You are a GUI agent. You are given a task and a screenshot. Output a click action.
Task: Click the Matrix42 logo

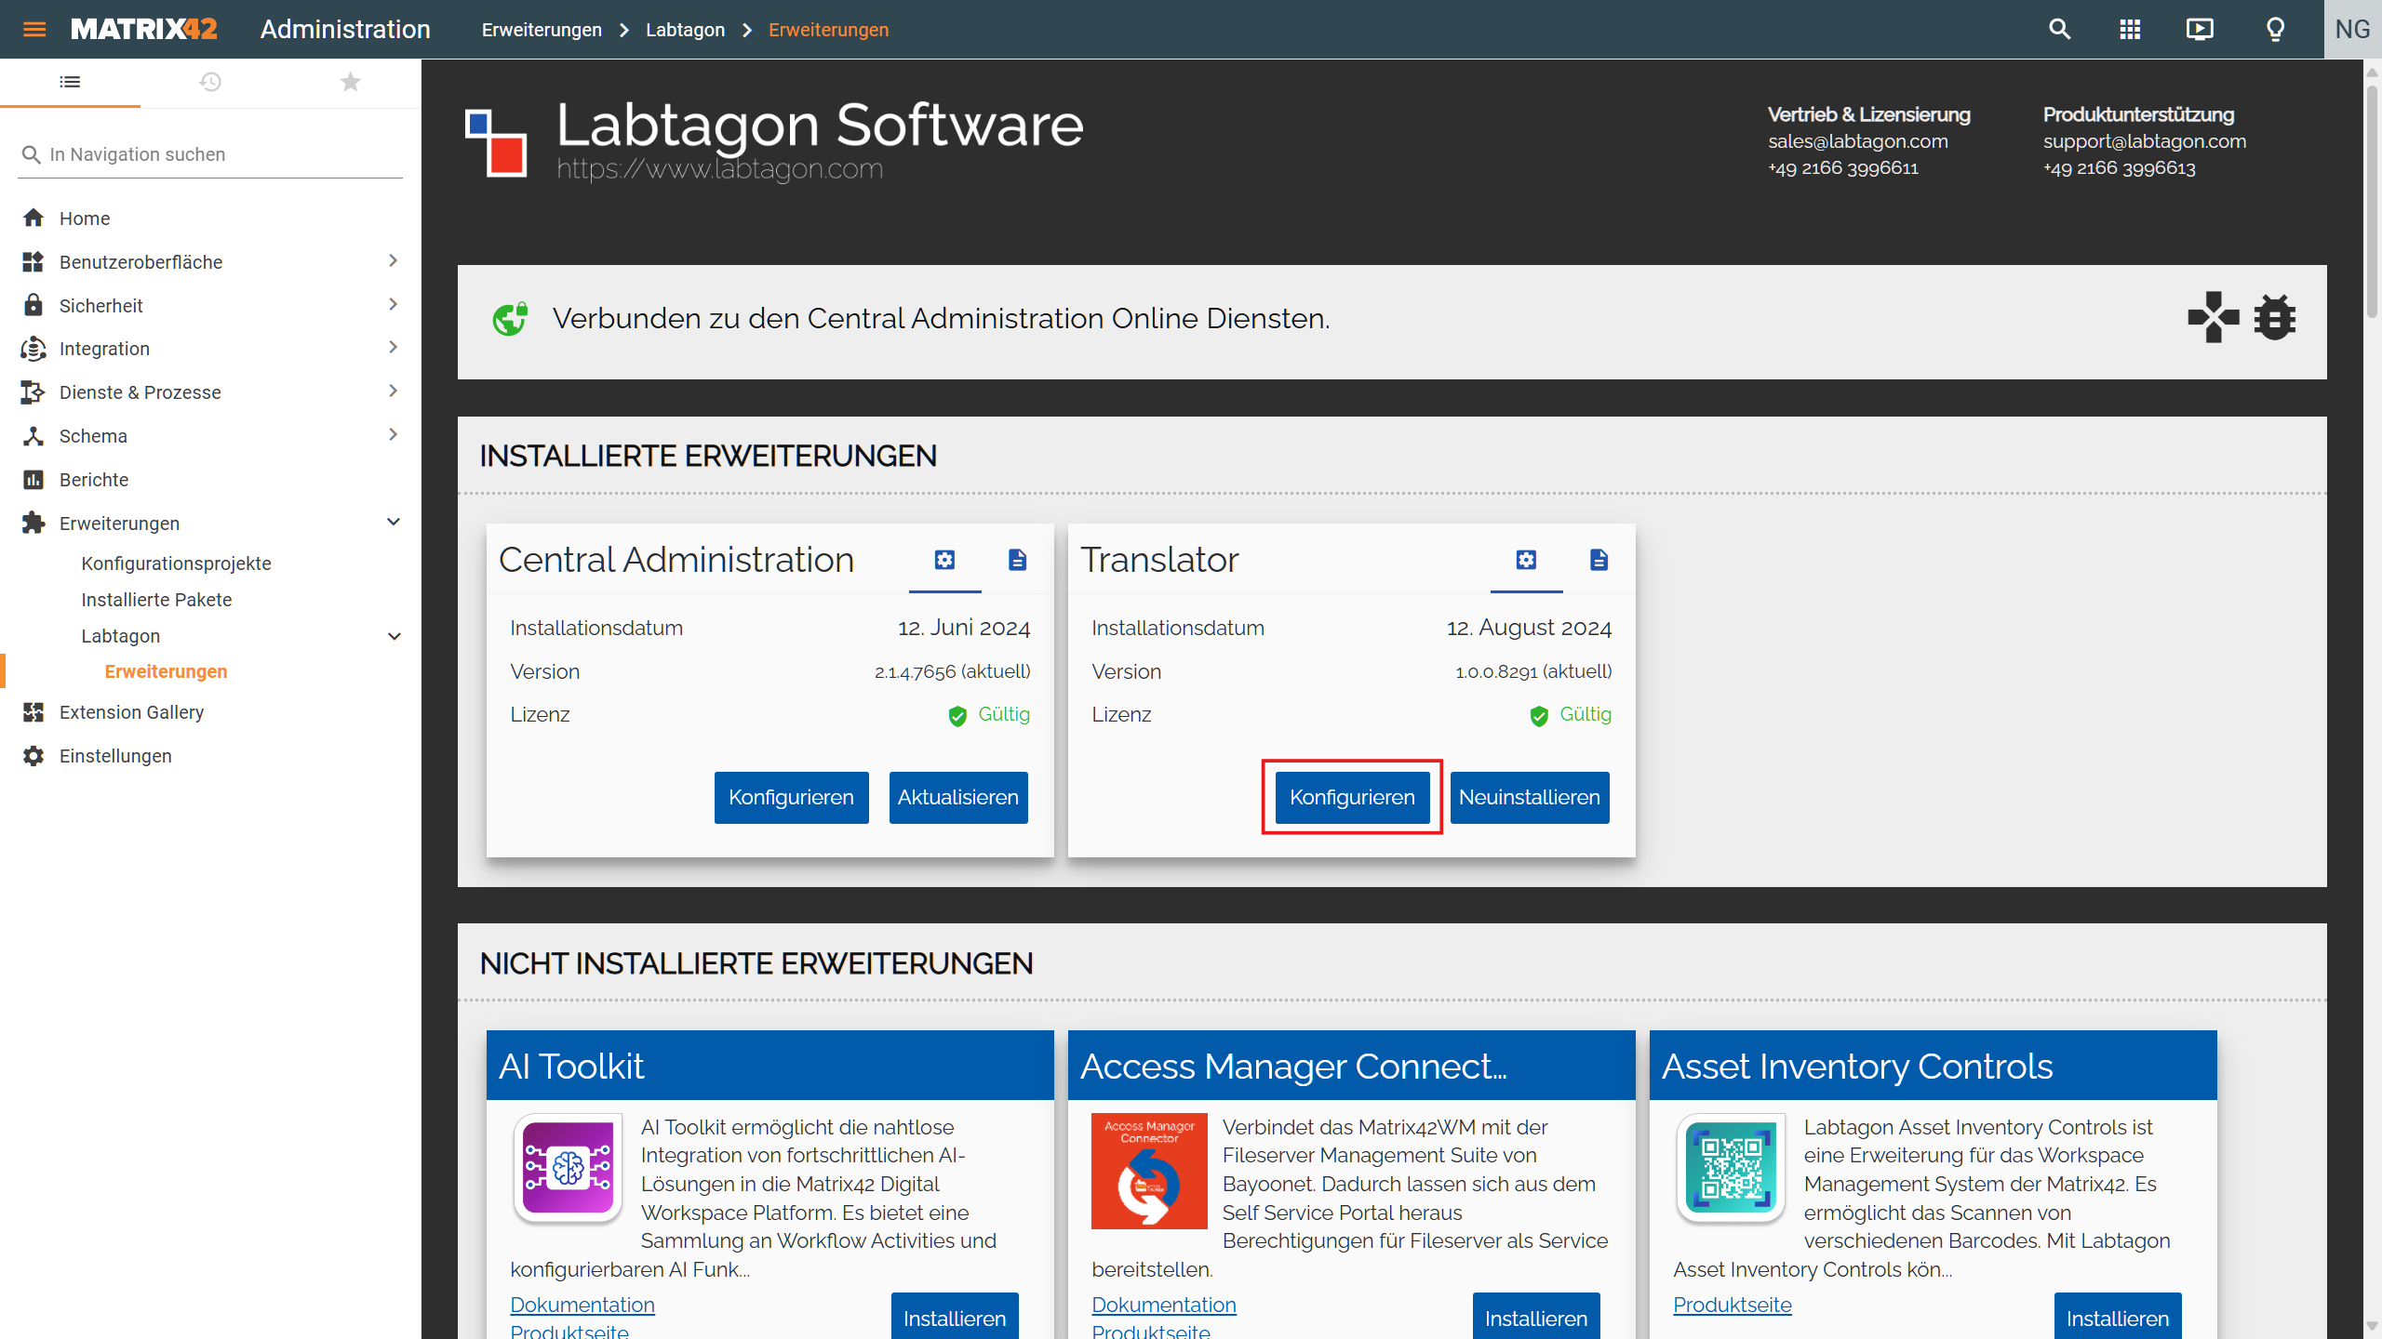click(144, 30)
